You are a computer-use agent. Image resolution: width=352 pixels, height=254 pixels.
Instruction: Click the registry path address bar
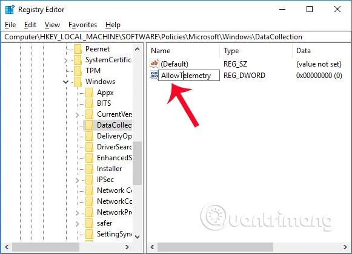(x=176, y=37)
